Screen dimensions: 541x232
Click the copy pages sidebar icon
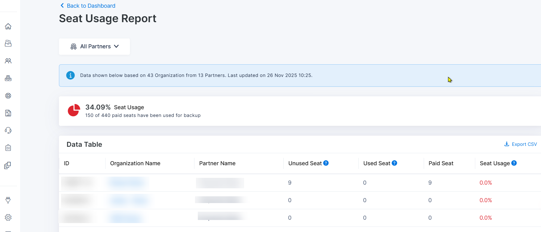point(8,166)
